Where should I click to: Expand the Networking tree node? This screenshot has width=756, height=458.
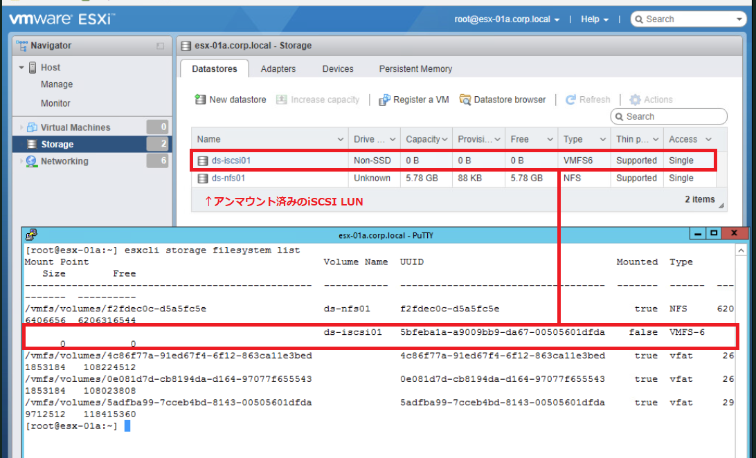tap(21, 161)
